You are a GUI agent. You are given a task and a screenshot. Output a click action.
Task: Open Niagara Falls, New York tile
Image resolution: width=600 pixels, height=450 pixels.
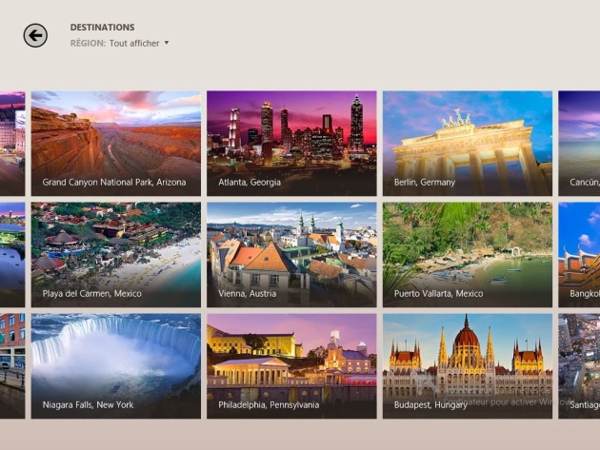click(x=116, y=366)
